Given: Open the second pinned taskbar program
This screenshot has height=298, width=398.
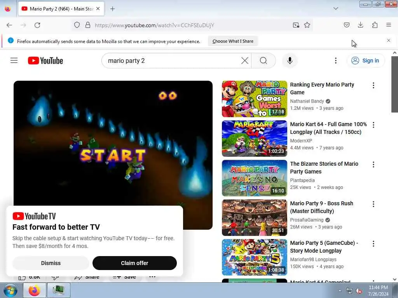Looking at the screenshot, I should coord(58,290).
